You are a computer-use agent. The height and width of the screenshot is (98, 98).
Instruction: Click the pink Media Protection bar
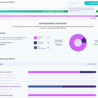(62, 95)
